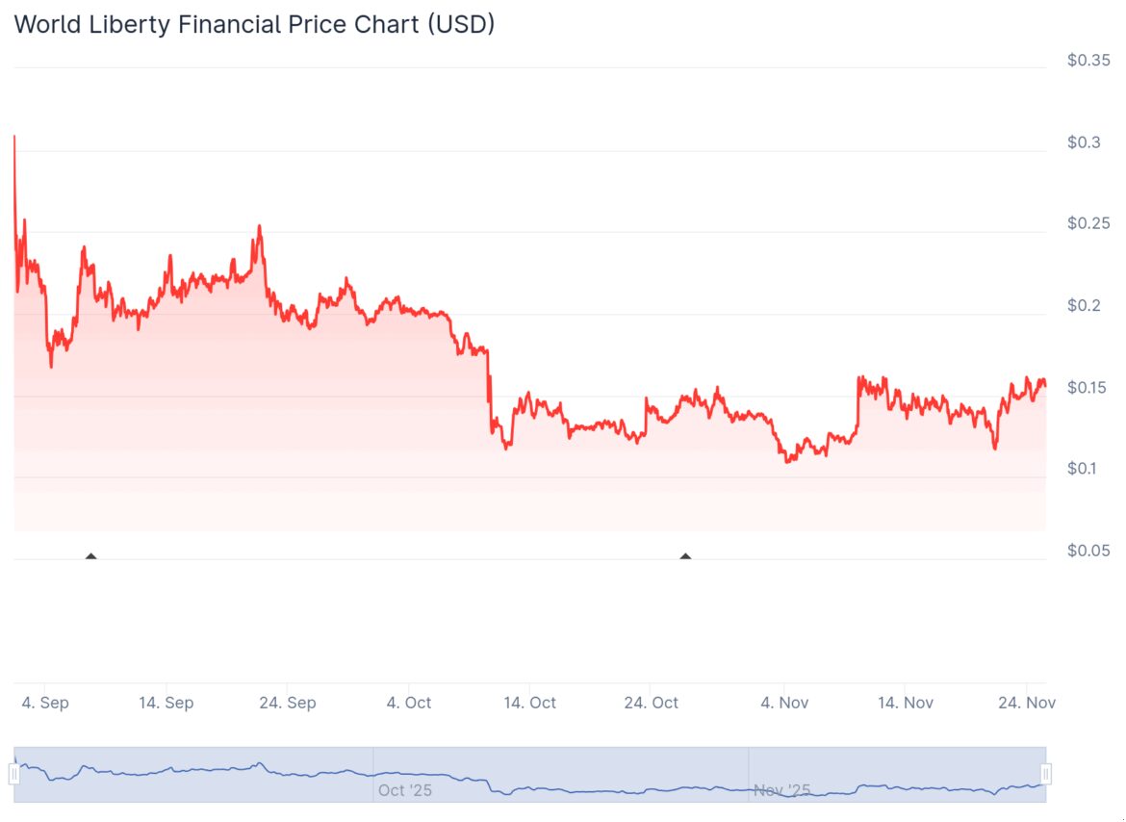
Task: Click the $0.05 price axis label
Action: [1088, 551]
